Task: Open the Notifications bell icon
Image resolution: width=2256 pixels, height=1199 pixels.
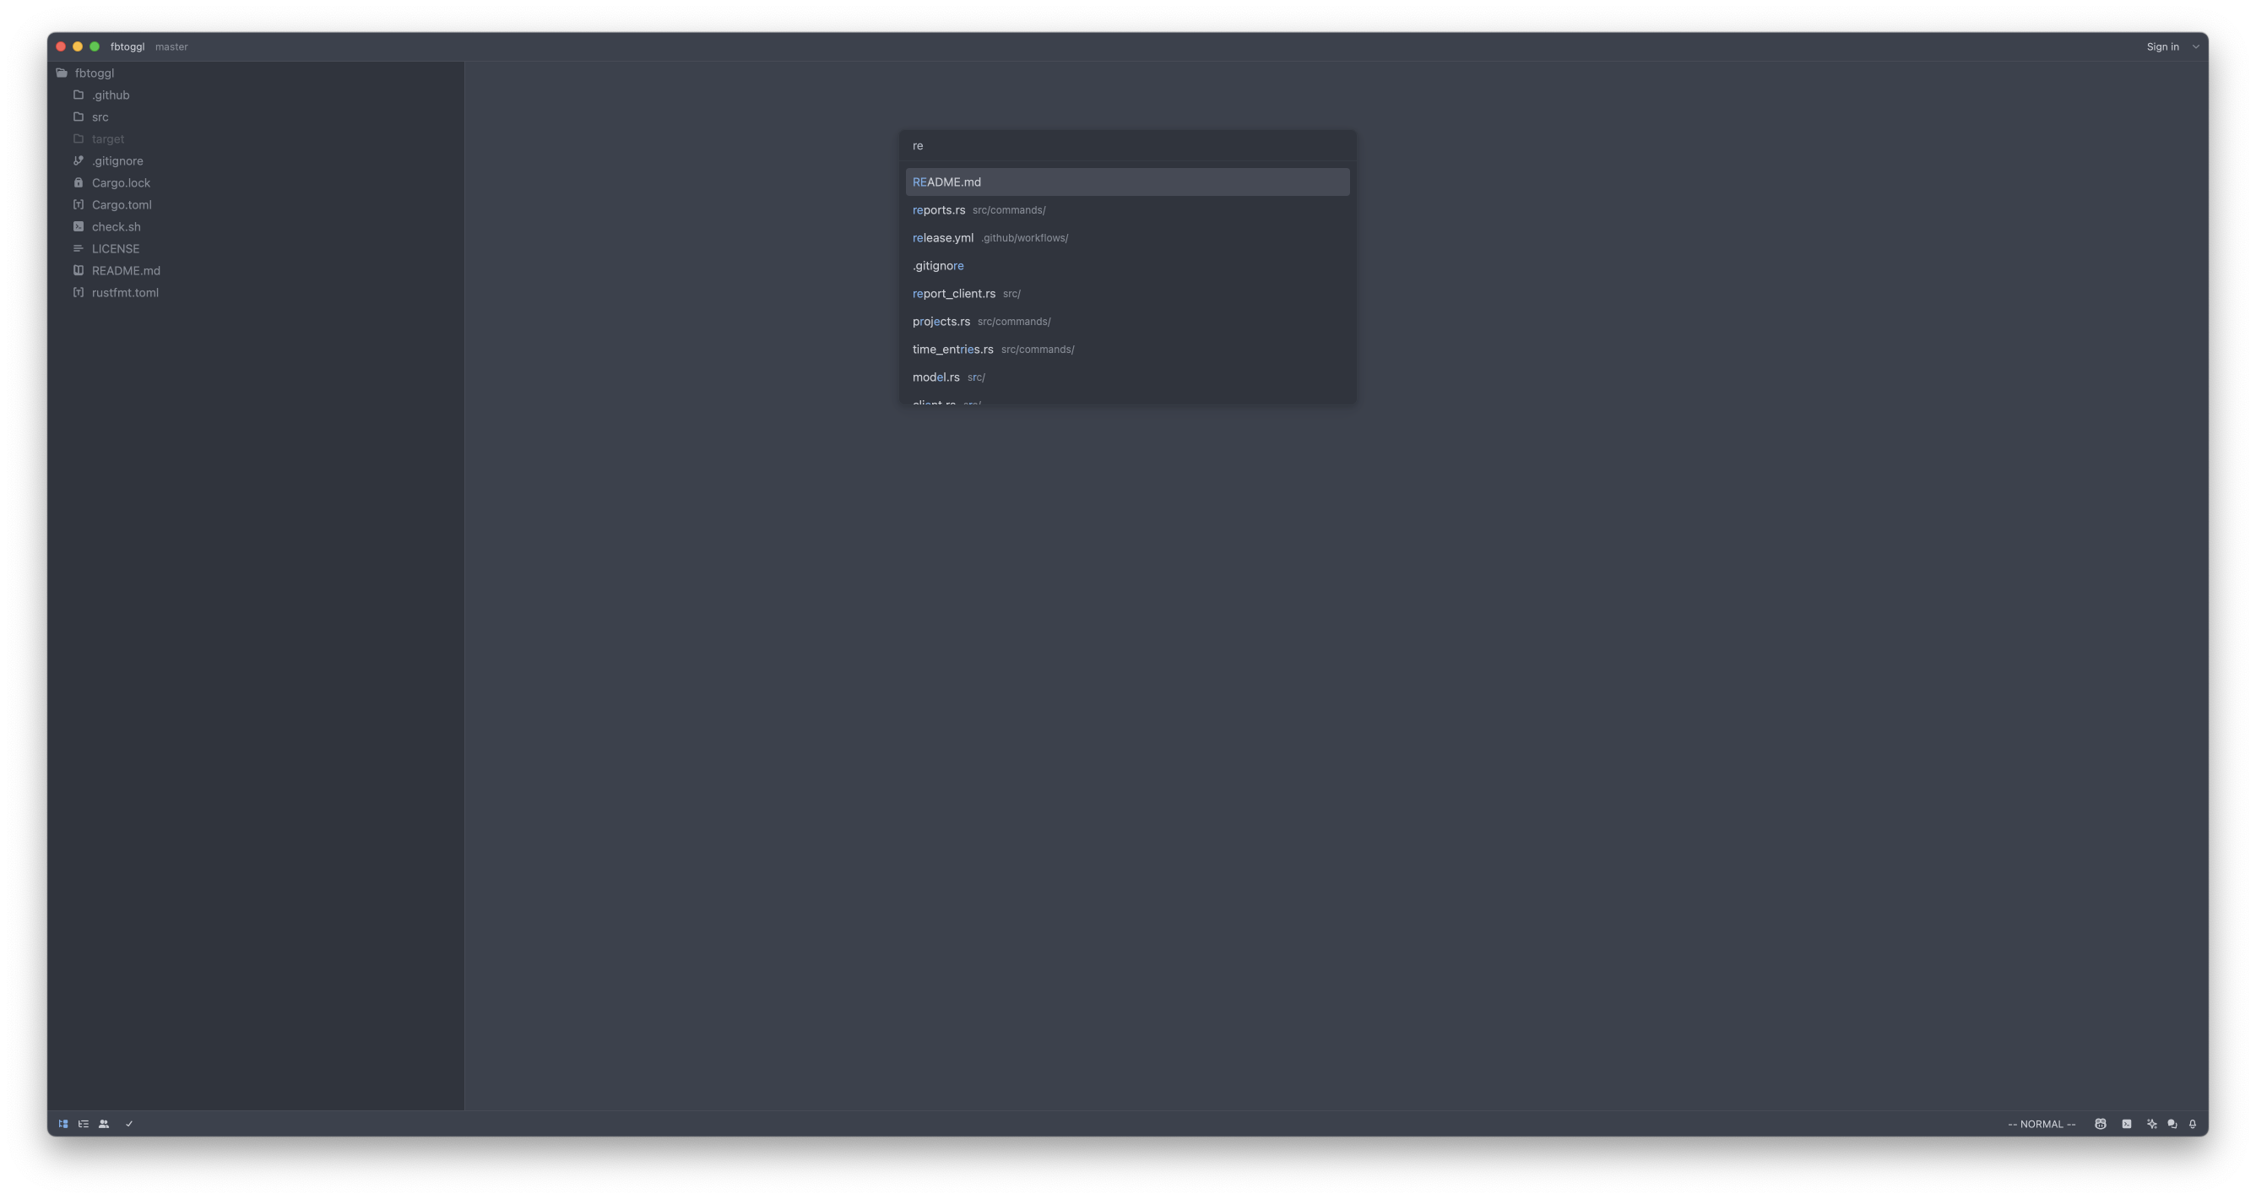Action: [x=2193, y=1124]
